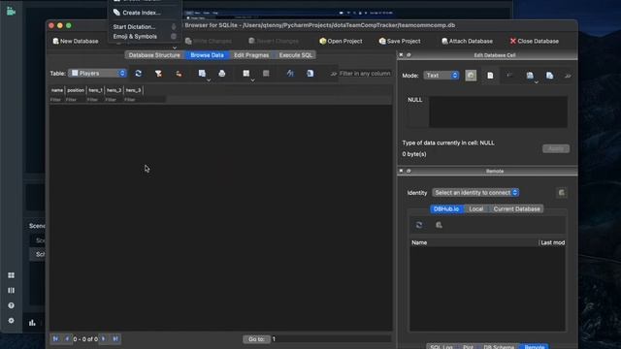Open the help icon in the left sidebar
Screen dimensions: 621x349
point(11,305)
